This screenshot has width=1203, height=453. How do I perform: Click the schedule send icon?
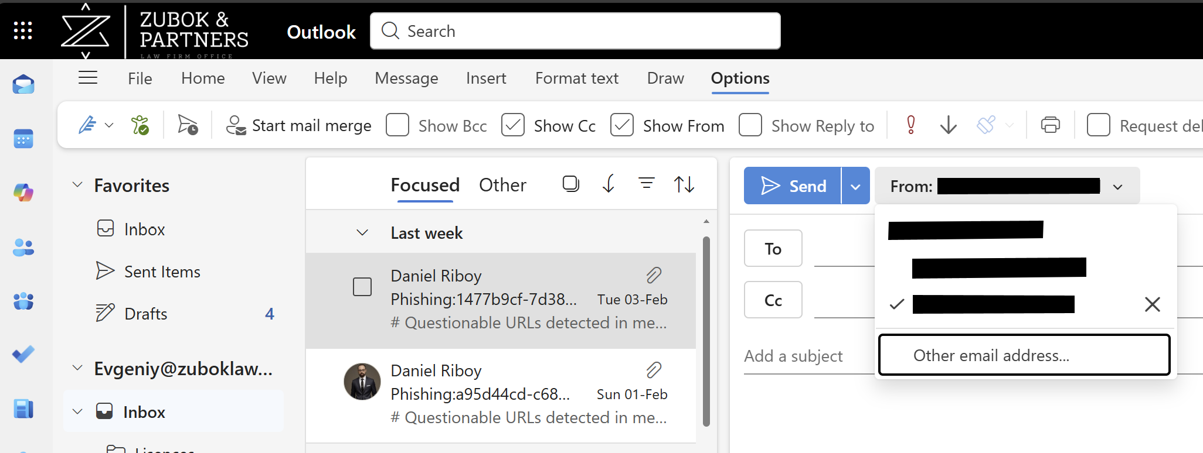coord(188,125)
